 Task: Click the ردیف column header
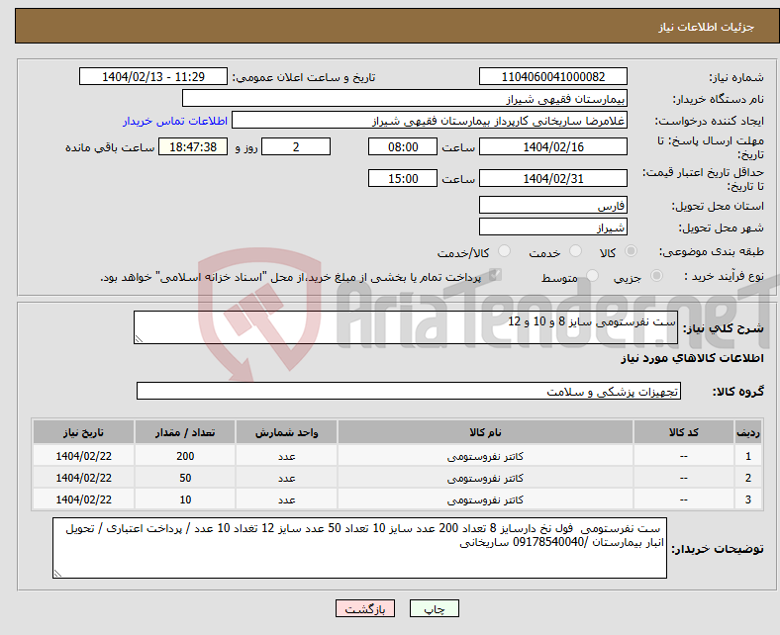(x=748, y=432)
